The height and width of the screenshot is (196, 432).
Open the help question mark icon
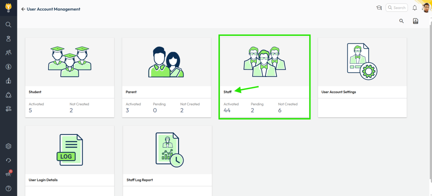pos(8,188)
